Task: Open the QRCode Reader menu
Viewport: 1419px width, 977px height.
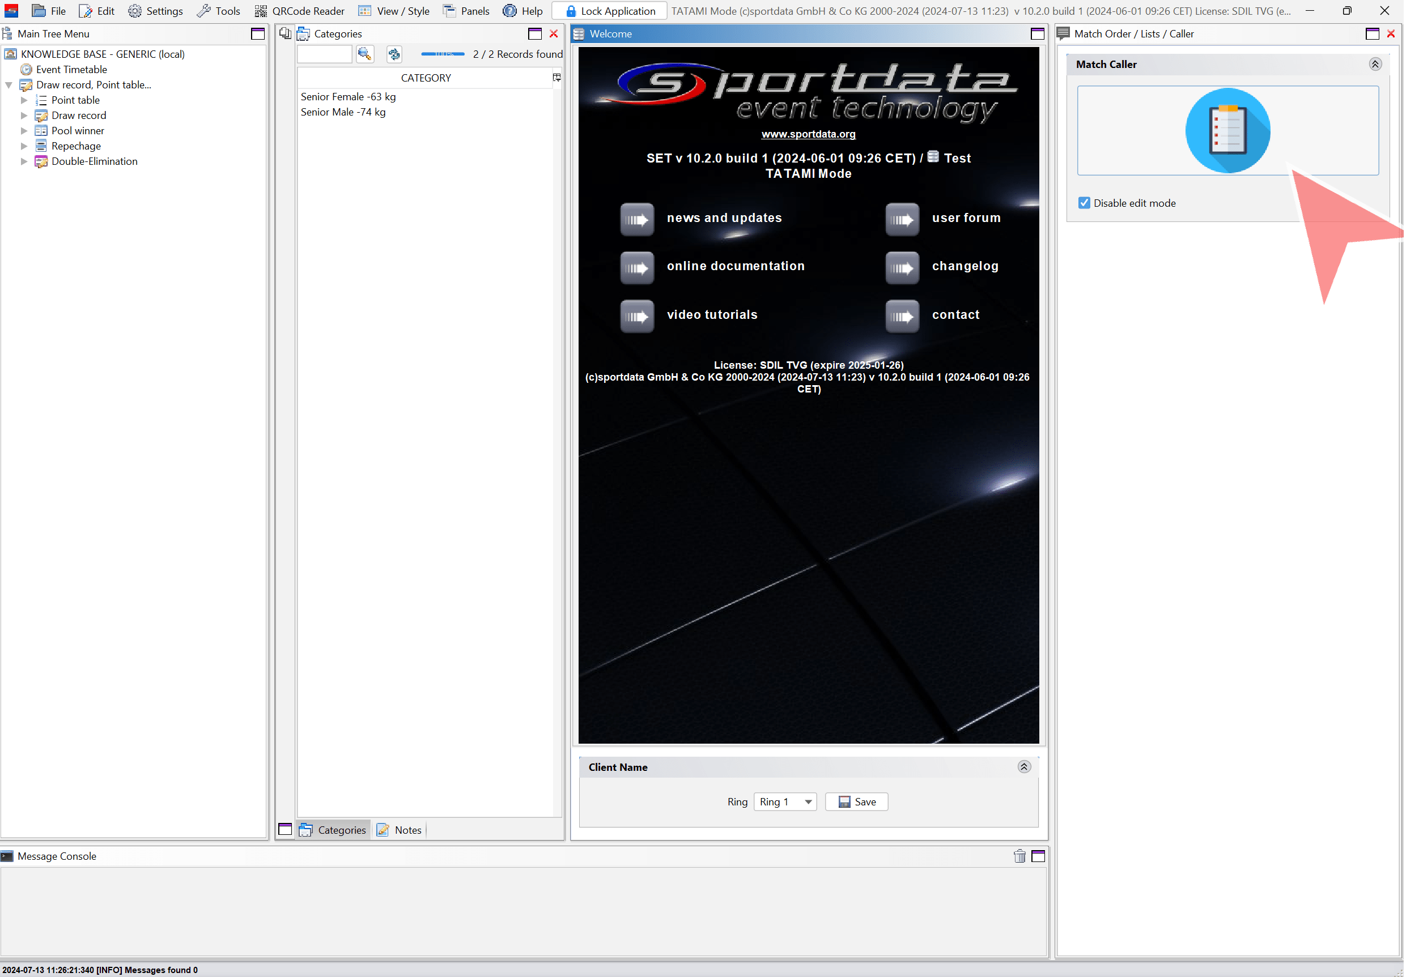Action: pyautogui.click(x=300, y=11)
